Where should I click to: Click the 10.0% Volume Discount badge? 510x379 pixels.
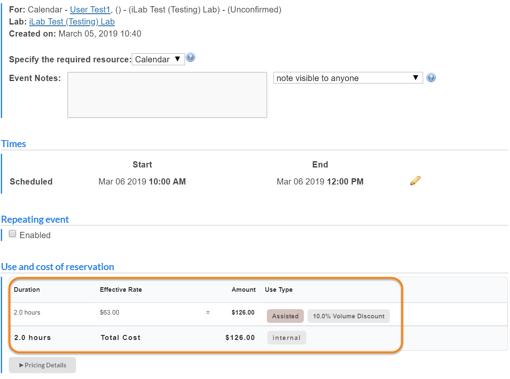point(348,316)
